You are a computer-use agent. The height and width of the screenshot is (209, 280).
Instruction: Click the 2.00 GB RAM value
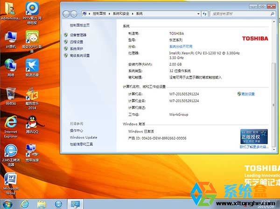point(175,64)
